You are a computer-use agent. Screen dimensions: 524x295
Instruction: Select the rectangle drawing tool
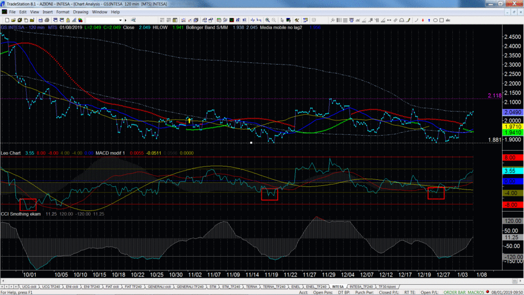point(442,20)
